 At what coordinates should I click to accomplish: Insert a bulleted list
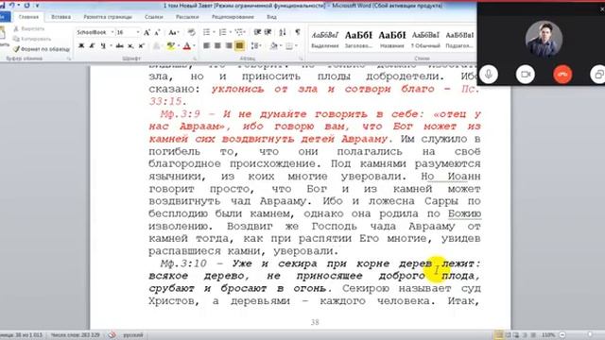point(207,32)
